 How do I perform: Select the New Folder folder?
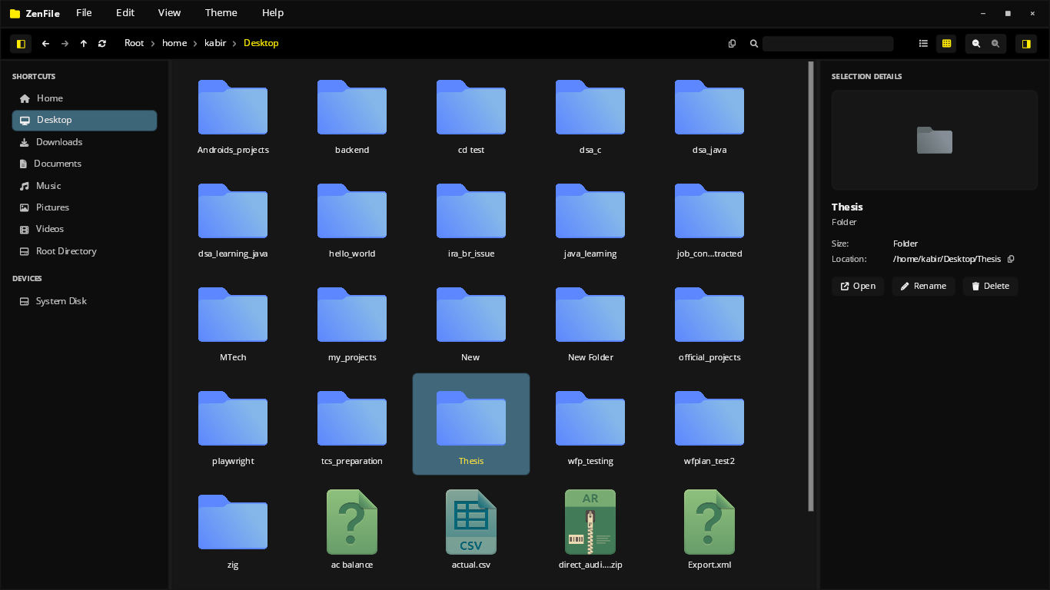[x=590, y=321]
